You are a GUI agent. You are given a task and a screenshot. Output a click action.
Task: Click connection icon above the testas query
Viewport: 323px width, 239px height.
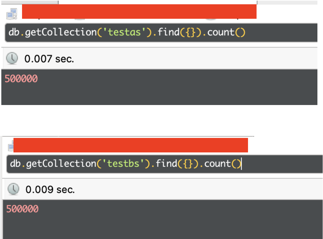12,14
